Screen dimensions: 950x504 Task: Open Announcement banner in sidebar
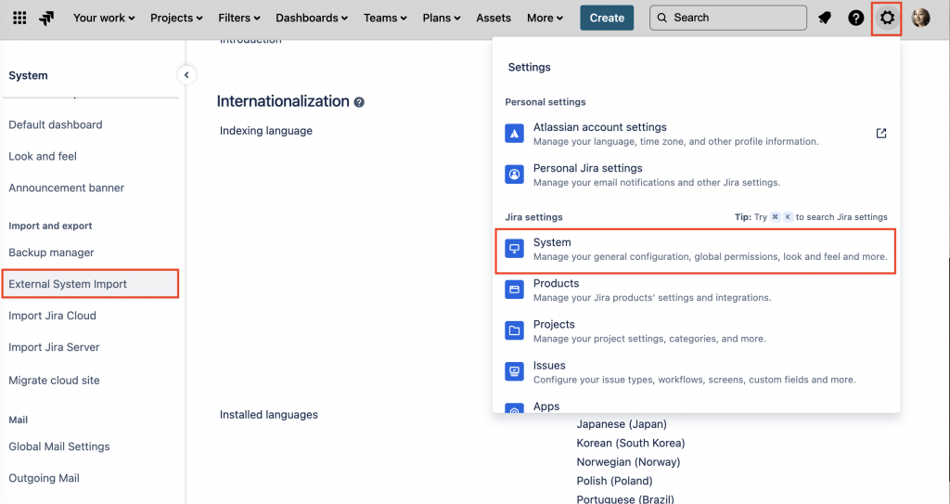(66, 187)
